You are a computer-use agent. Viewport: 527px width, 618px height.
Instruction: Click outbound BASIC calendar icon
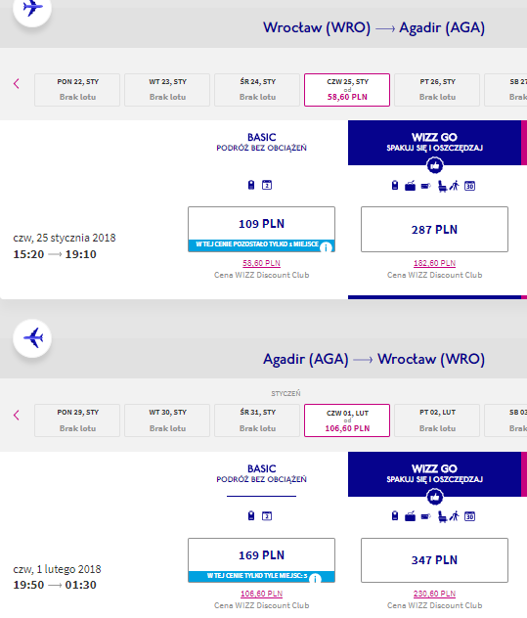click(x=267, y=185)
